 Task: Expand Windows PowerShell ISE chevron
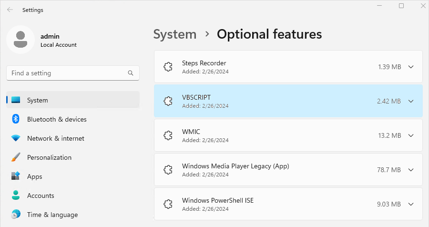point(411,204)
